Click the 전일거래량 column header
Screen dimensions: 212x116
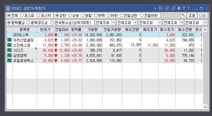pos(112,30)
